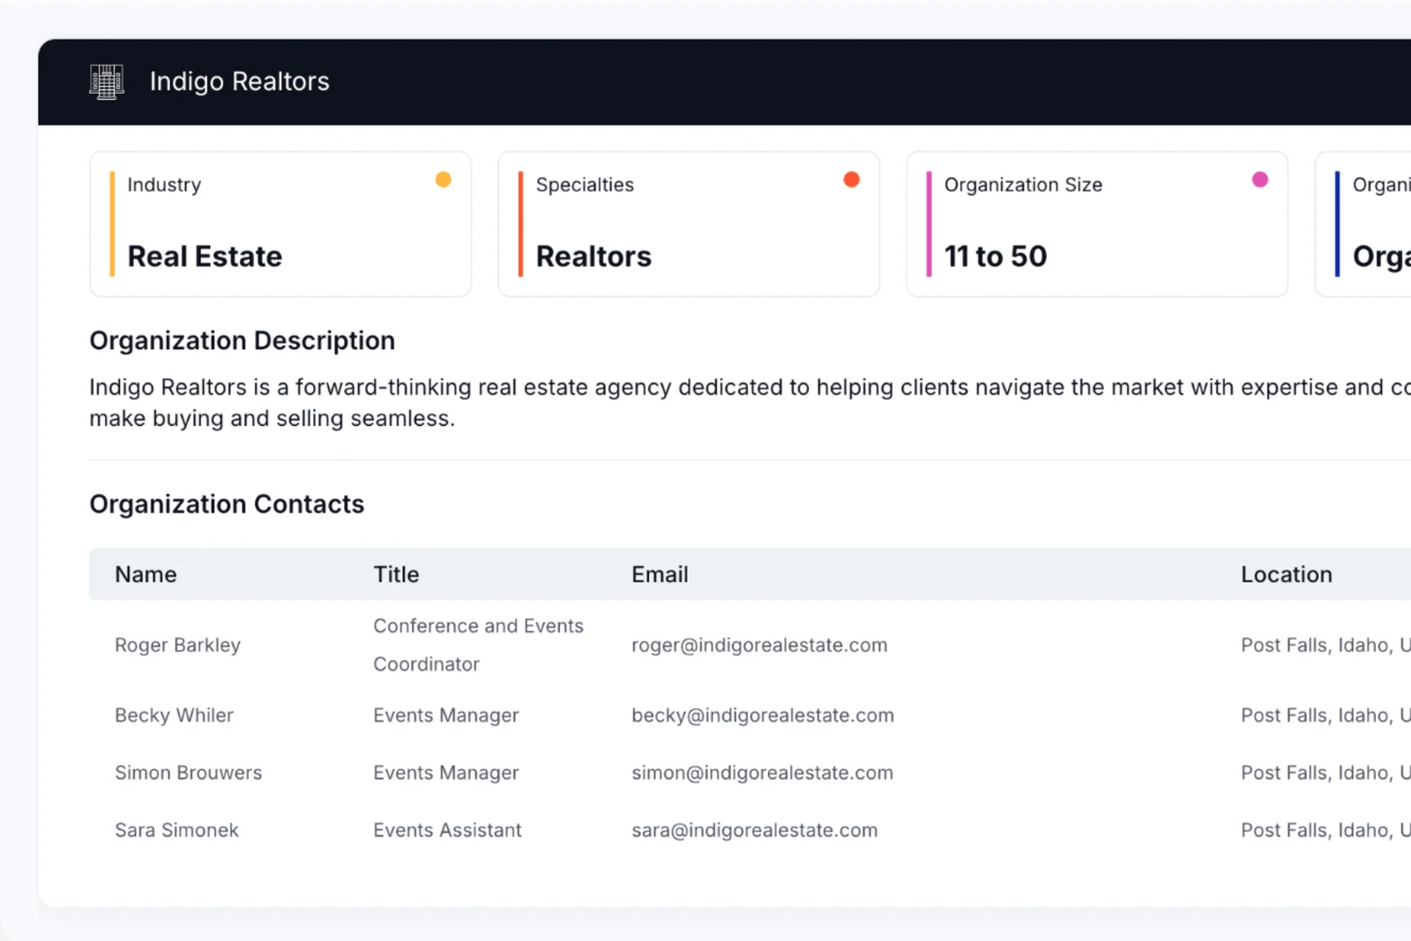
Task: Select contact Simon Brouwers
Action: pyautogui.click(x=188, y=773)
